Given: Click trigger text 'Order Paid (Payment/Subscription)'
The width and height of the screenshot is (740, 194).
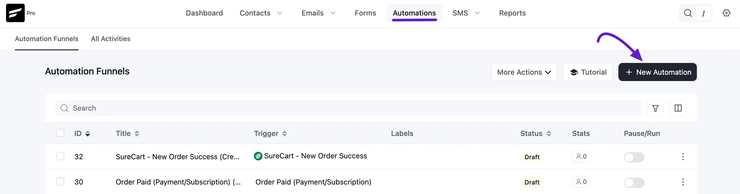Looking at the screenshot, I should pyautogui.click(x=313, y=182).
